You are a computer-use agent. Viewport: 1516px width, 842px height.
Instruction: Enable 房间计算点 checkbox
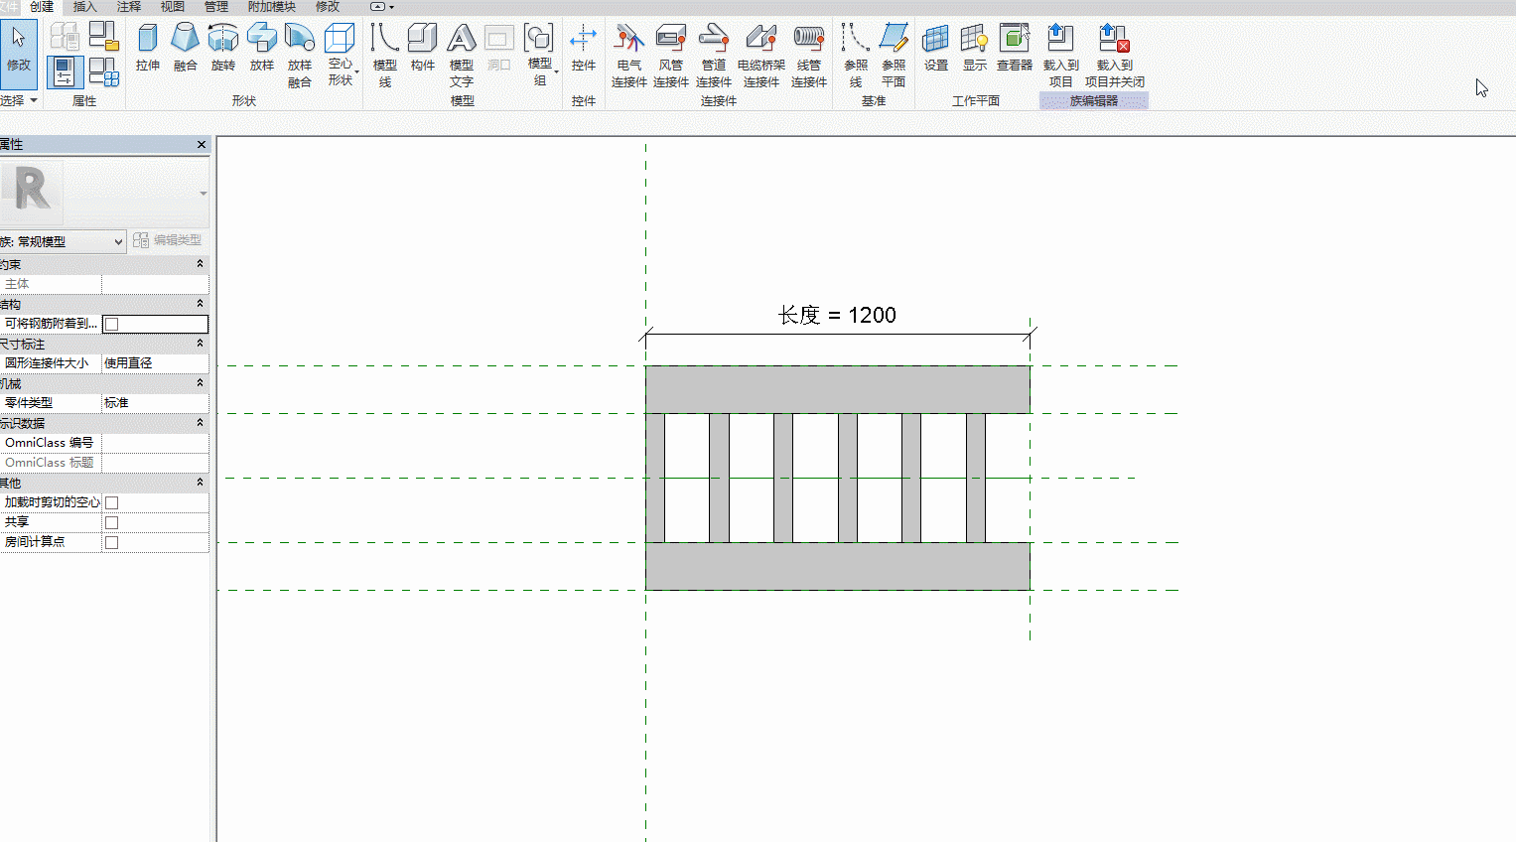click(112, 542)
